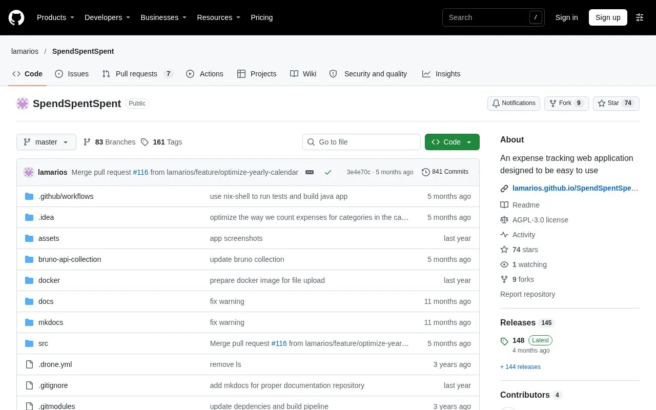Viewport: 656px width, 410px height.
Task: Click the header Search box
Action: click(493, 17)
